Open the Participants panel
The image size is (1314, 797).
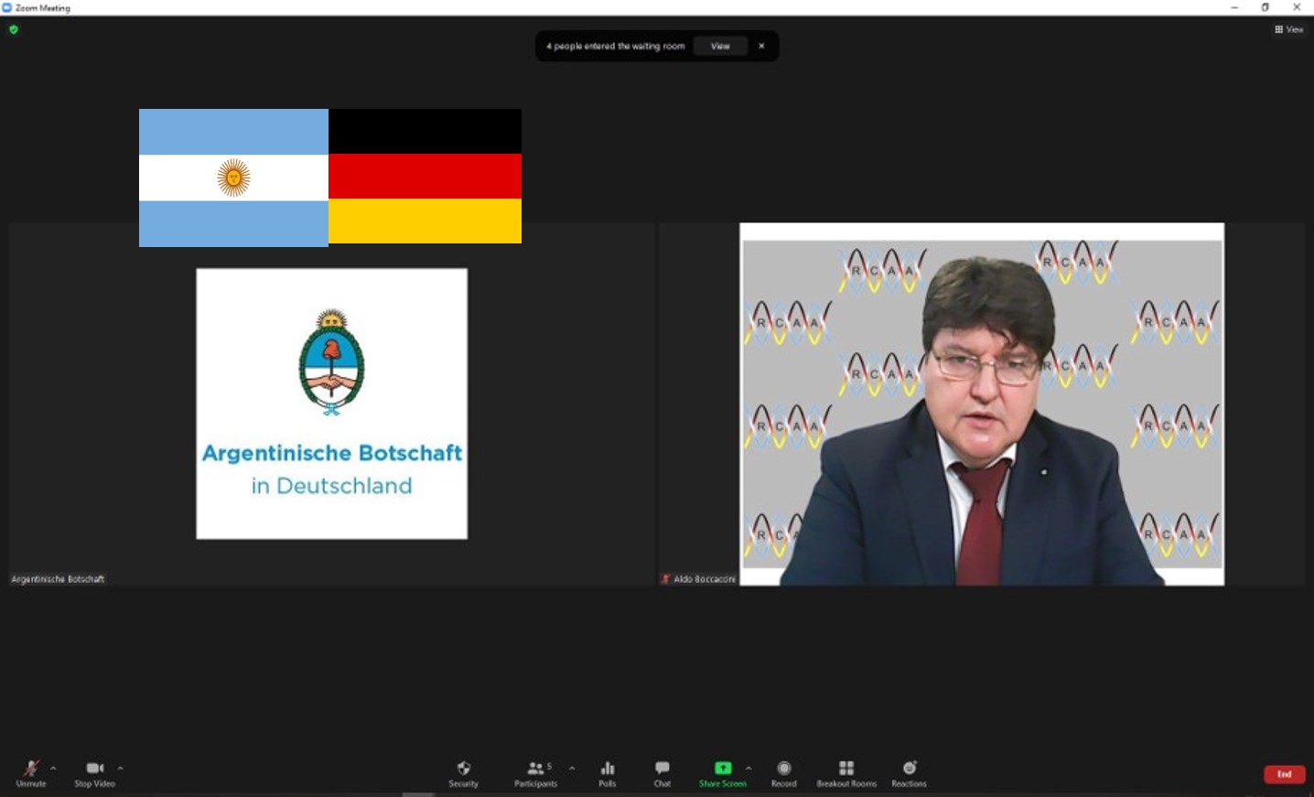pyautogui.click(x=536, y=773)
